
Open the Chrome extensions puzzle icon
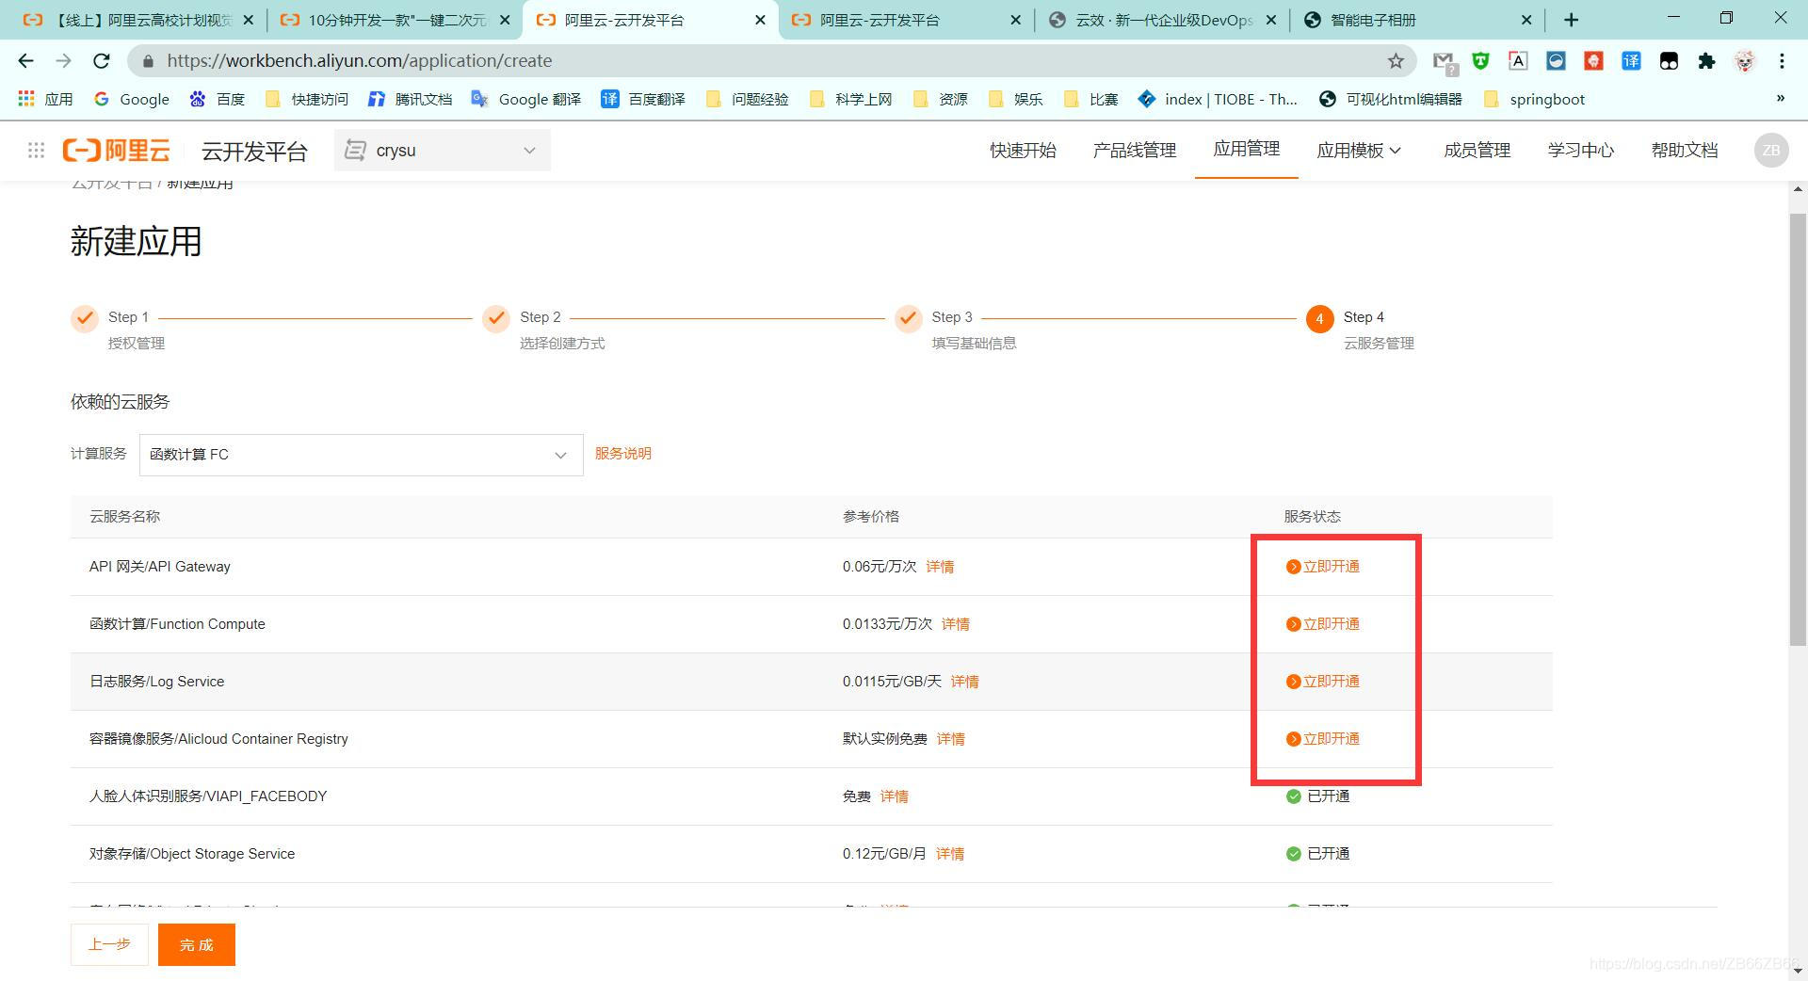(1706, 61)
